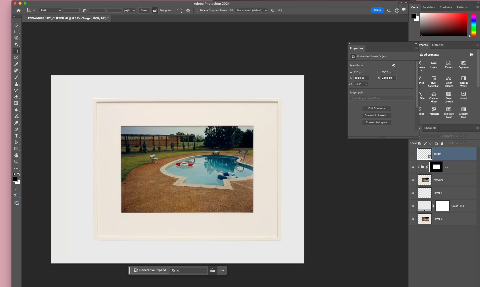The width and height of the screenshot is (480, 287).
Task: Hide Layer 1 visibility
Action: point(413,193)
